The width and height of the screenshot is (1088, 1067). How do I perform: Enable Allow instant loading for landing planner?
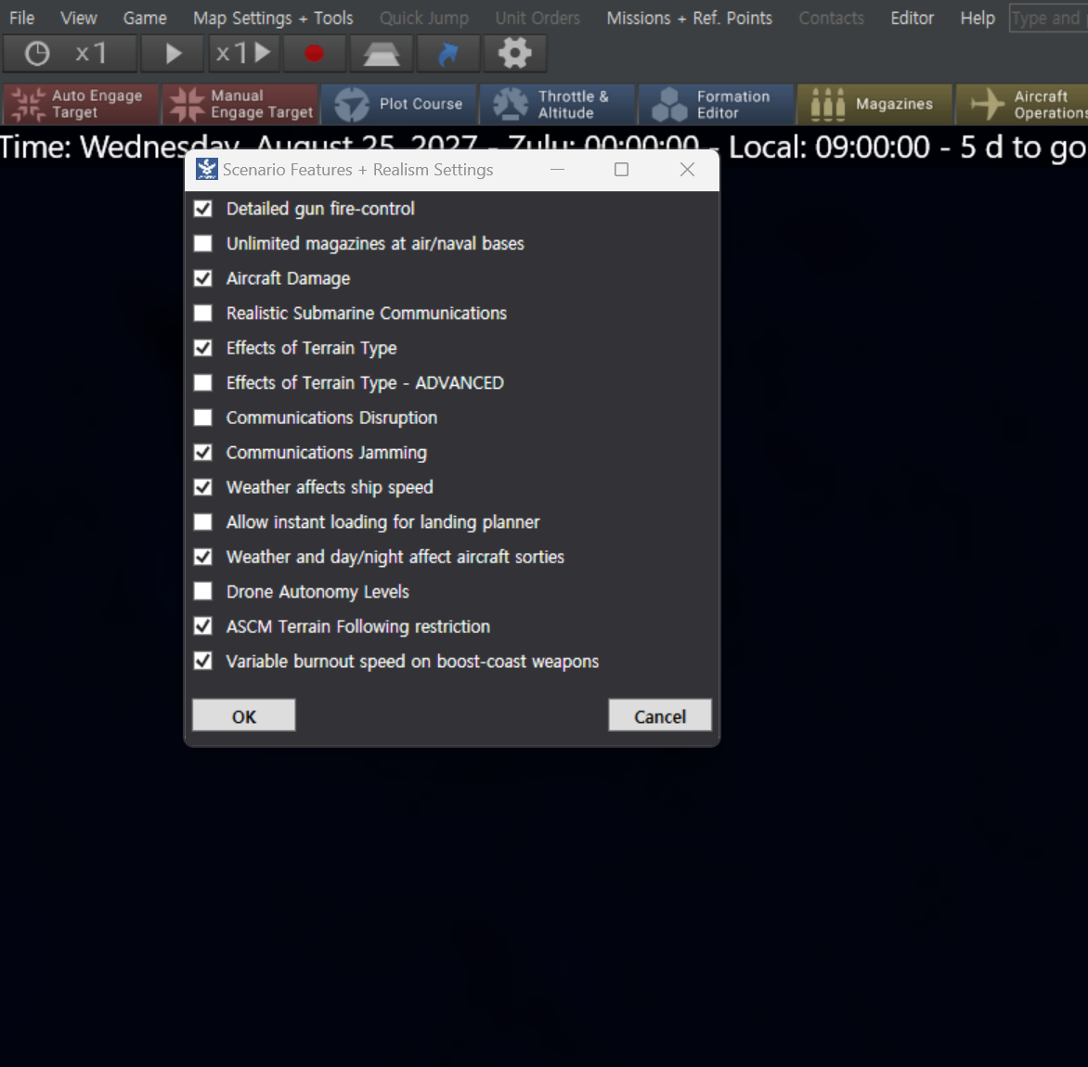202,522
